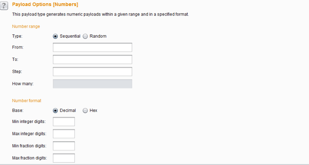The height and width of the screenshot is (165, 309).
Task: Select the Min fraction digits field
Action: [64, 146]
